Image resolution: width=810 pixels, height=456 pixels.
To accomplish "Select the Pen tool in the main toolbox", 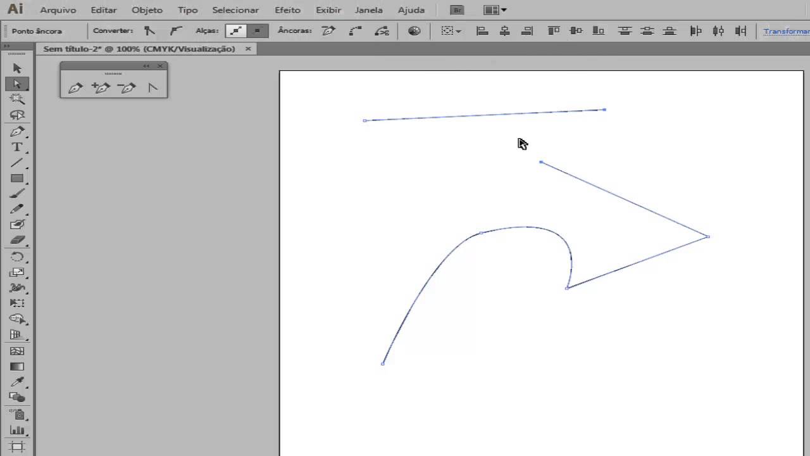I will [17, 132].
